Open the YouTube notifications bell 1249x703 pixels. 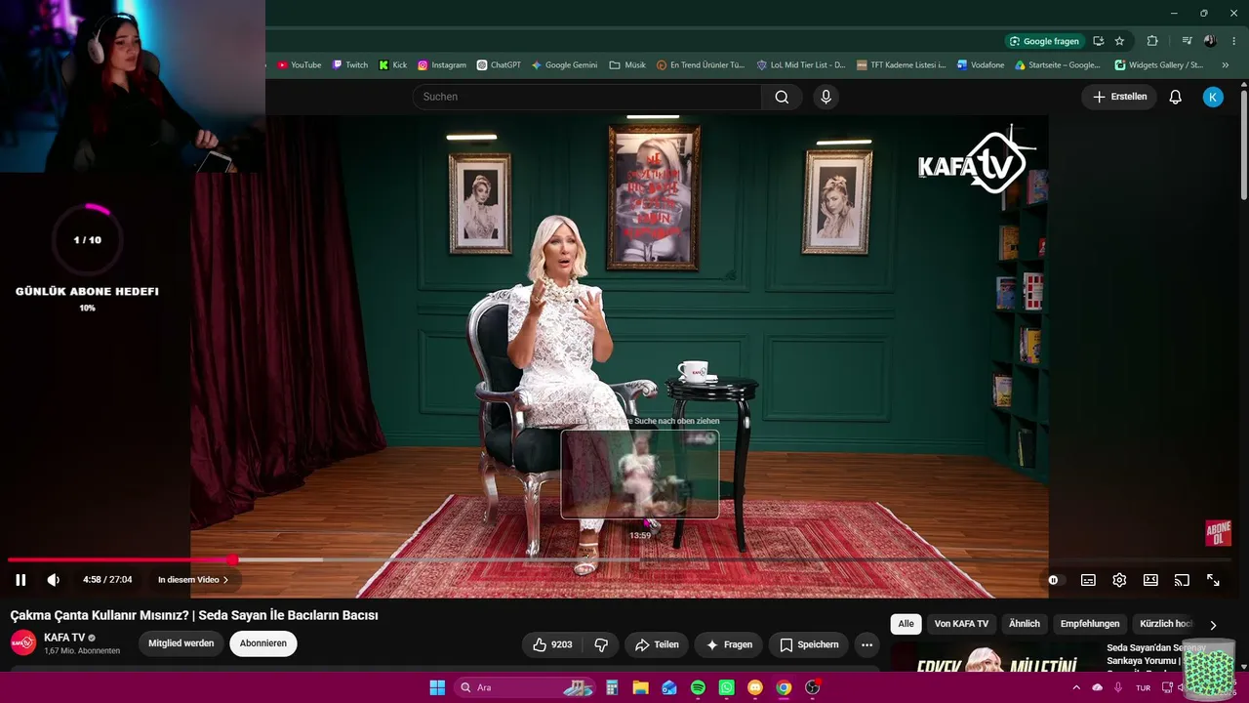1176,97
